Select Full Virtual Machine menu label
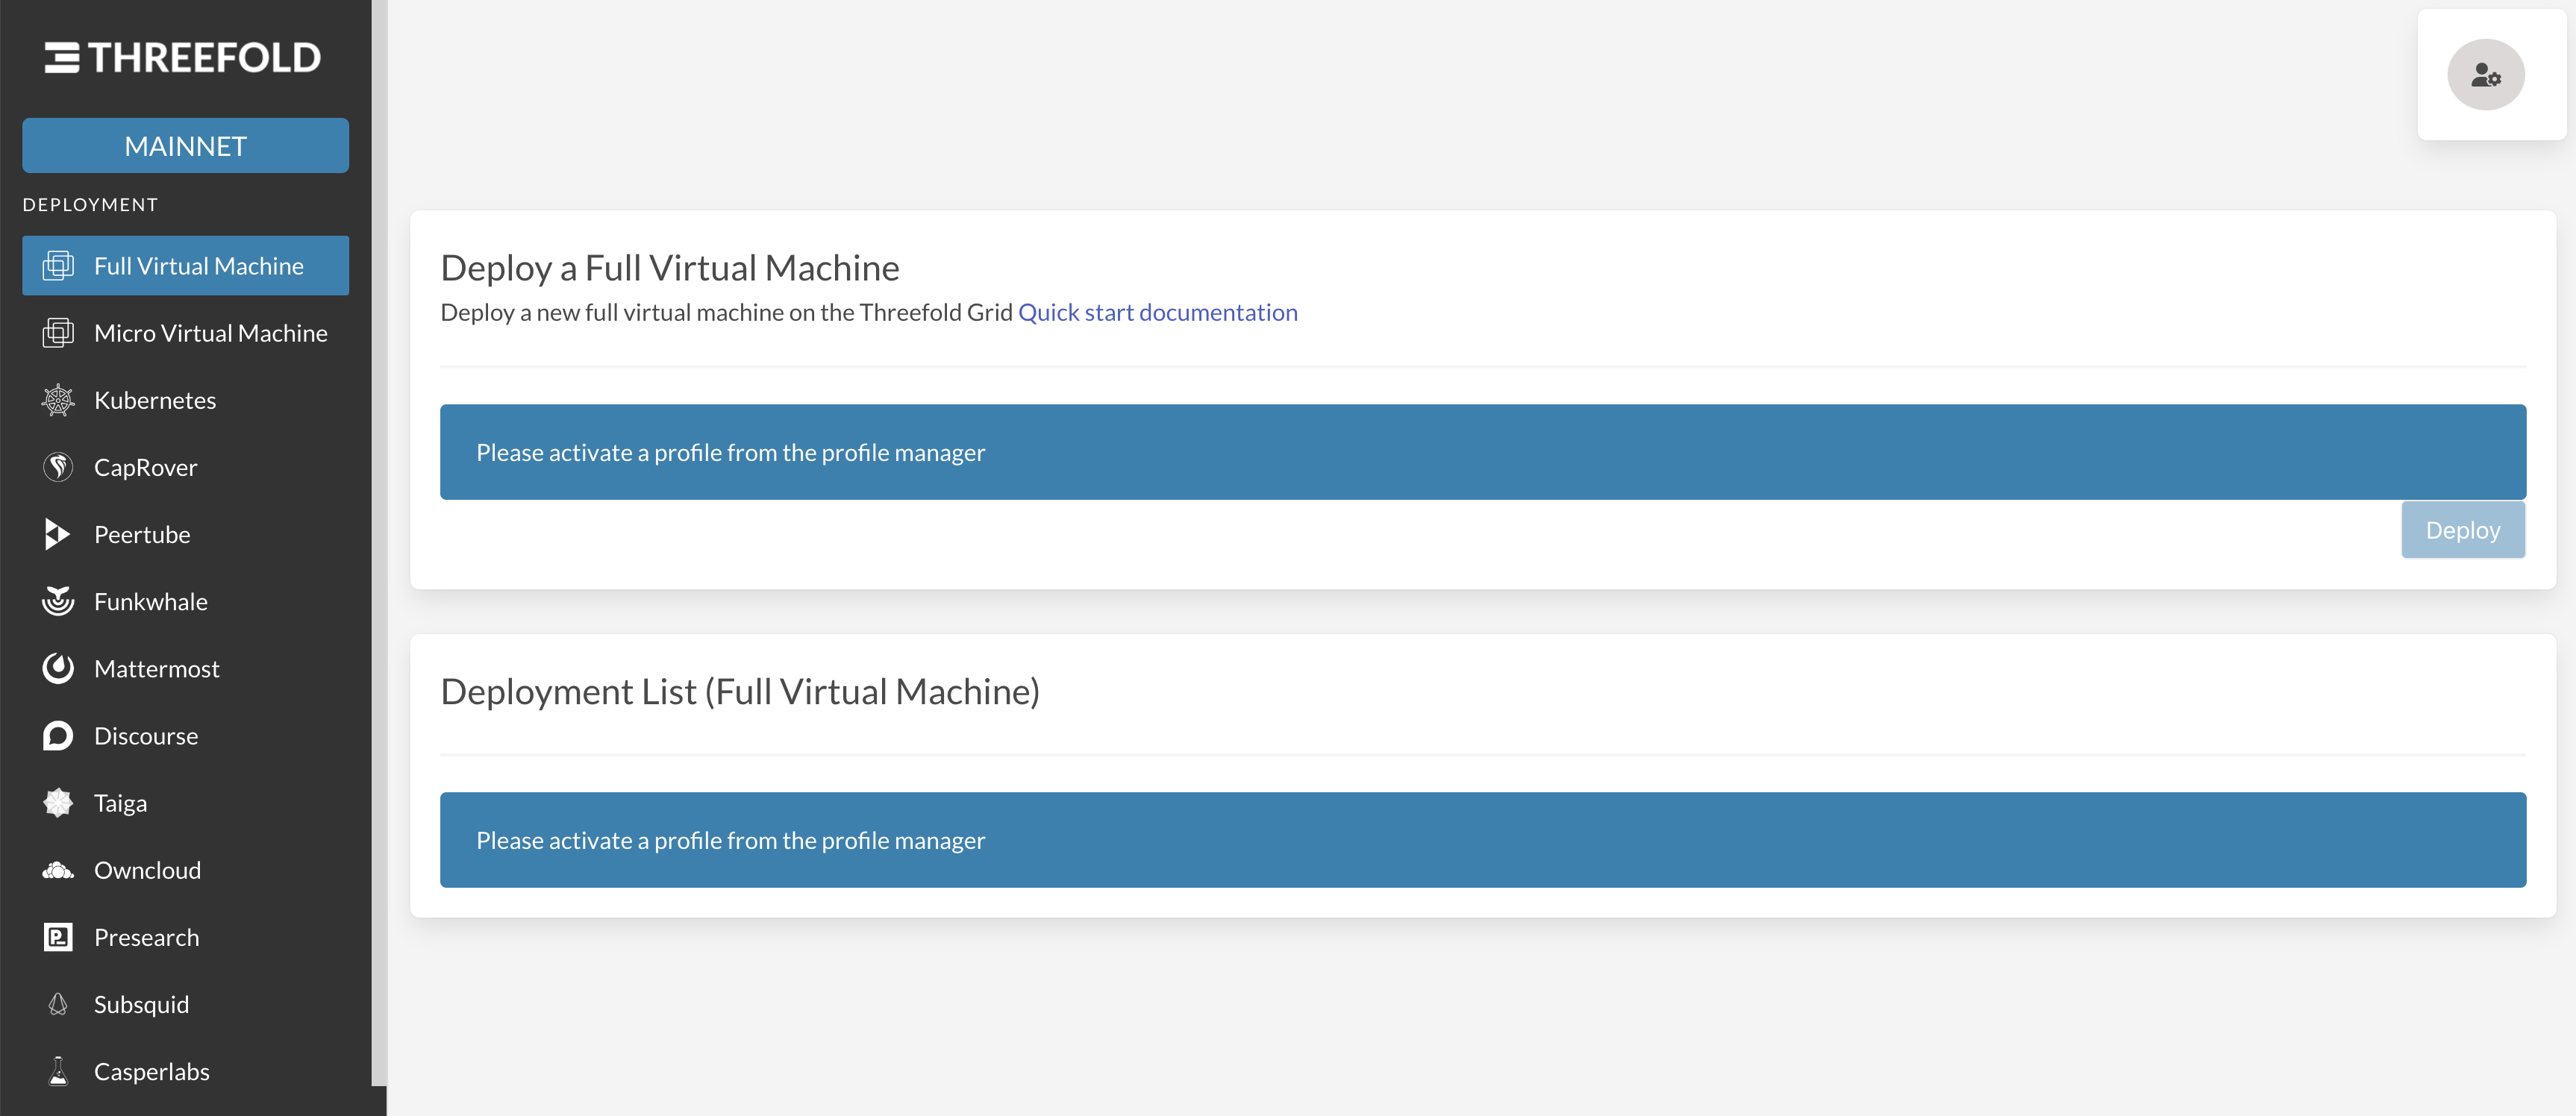 (x=199, y=266)
